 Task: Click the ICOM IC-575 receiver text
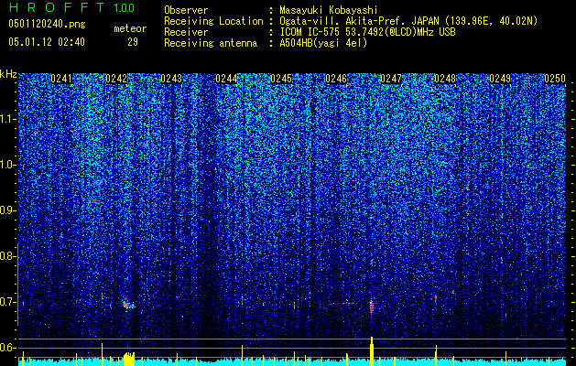point(367,32)
